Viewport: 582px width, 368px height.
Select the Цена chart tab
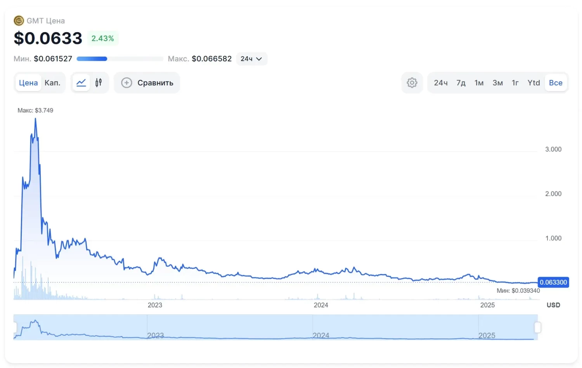(x=28, y=83)
